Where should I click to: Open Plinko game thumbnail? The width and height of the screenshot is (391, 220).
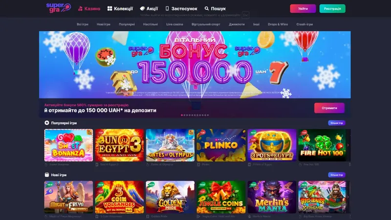coord(221,145)
